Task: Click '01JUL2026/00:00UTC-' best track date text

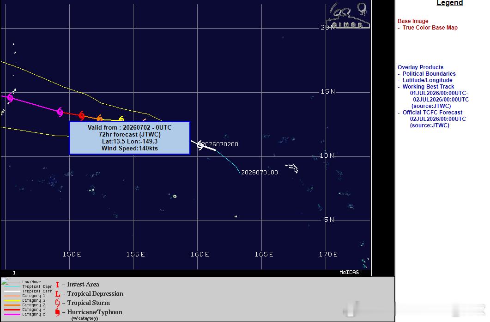Action: (x=439, y=93)
